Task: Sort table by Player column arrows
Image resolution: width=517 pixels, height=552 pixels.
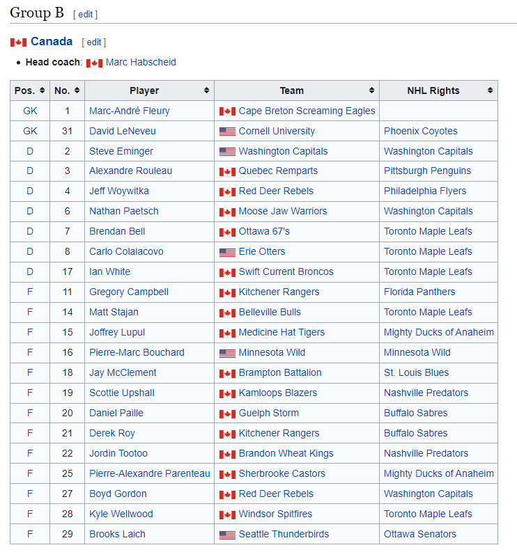Action: click(x=207, y=90)
